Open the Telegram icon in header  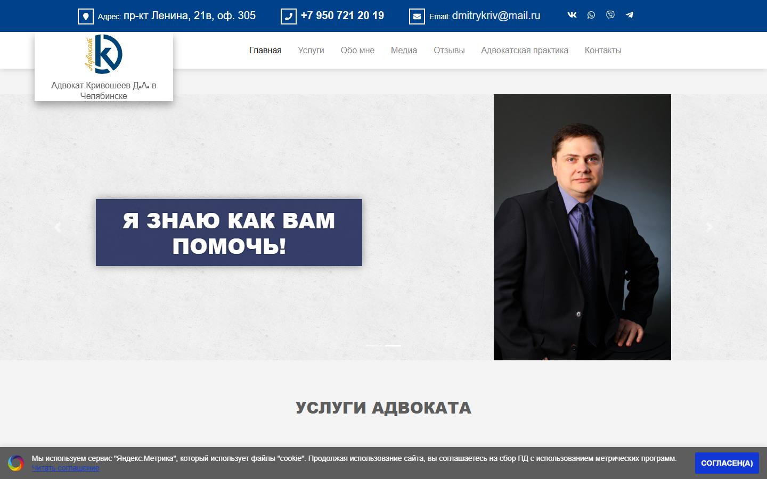630,15
